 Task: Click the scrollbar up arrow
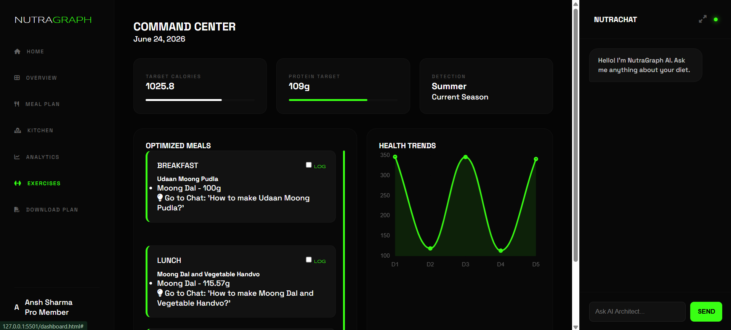(576, 4)
